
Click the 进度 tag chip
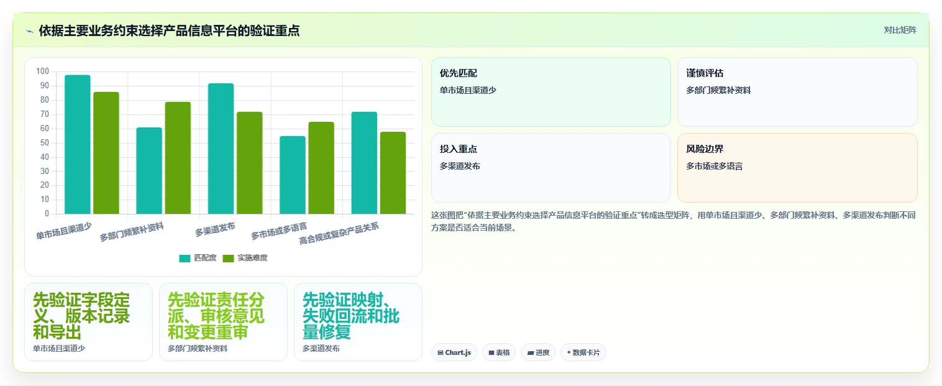tap(538, 352)
